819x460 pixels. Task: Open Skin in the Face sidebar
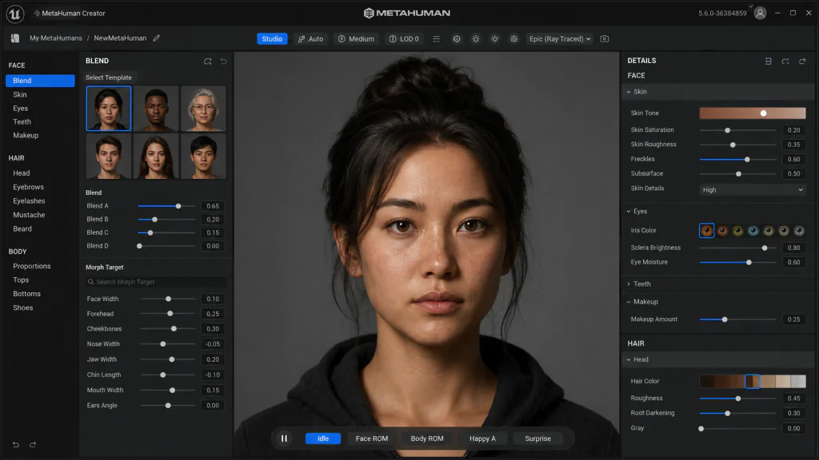coord(20,94)
